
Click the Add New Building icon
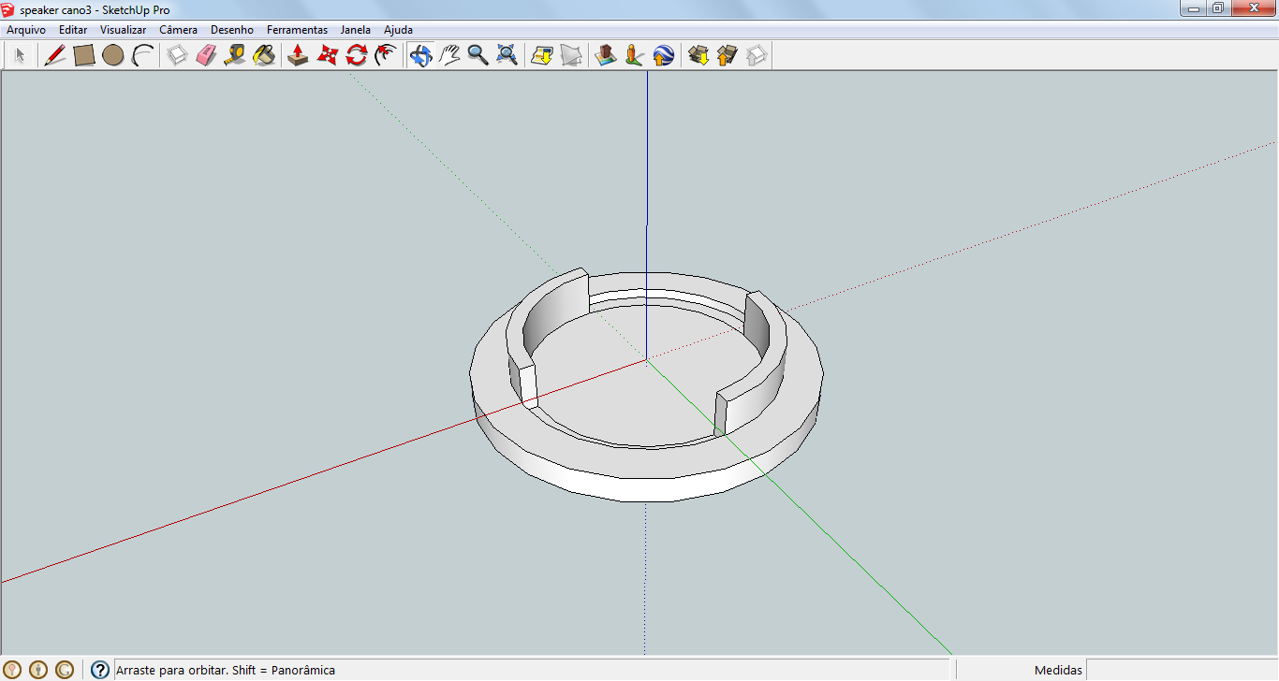[x=606, y=56]
